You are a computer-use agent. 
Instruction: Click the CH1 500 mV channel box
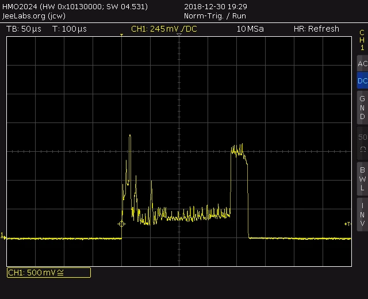[x=49, y=273]
